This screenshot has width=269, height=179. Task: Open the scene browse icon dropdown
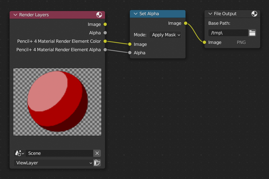[x=19, y=153]
